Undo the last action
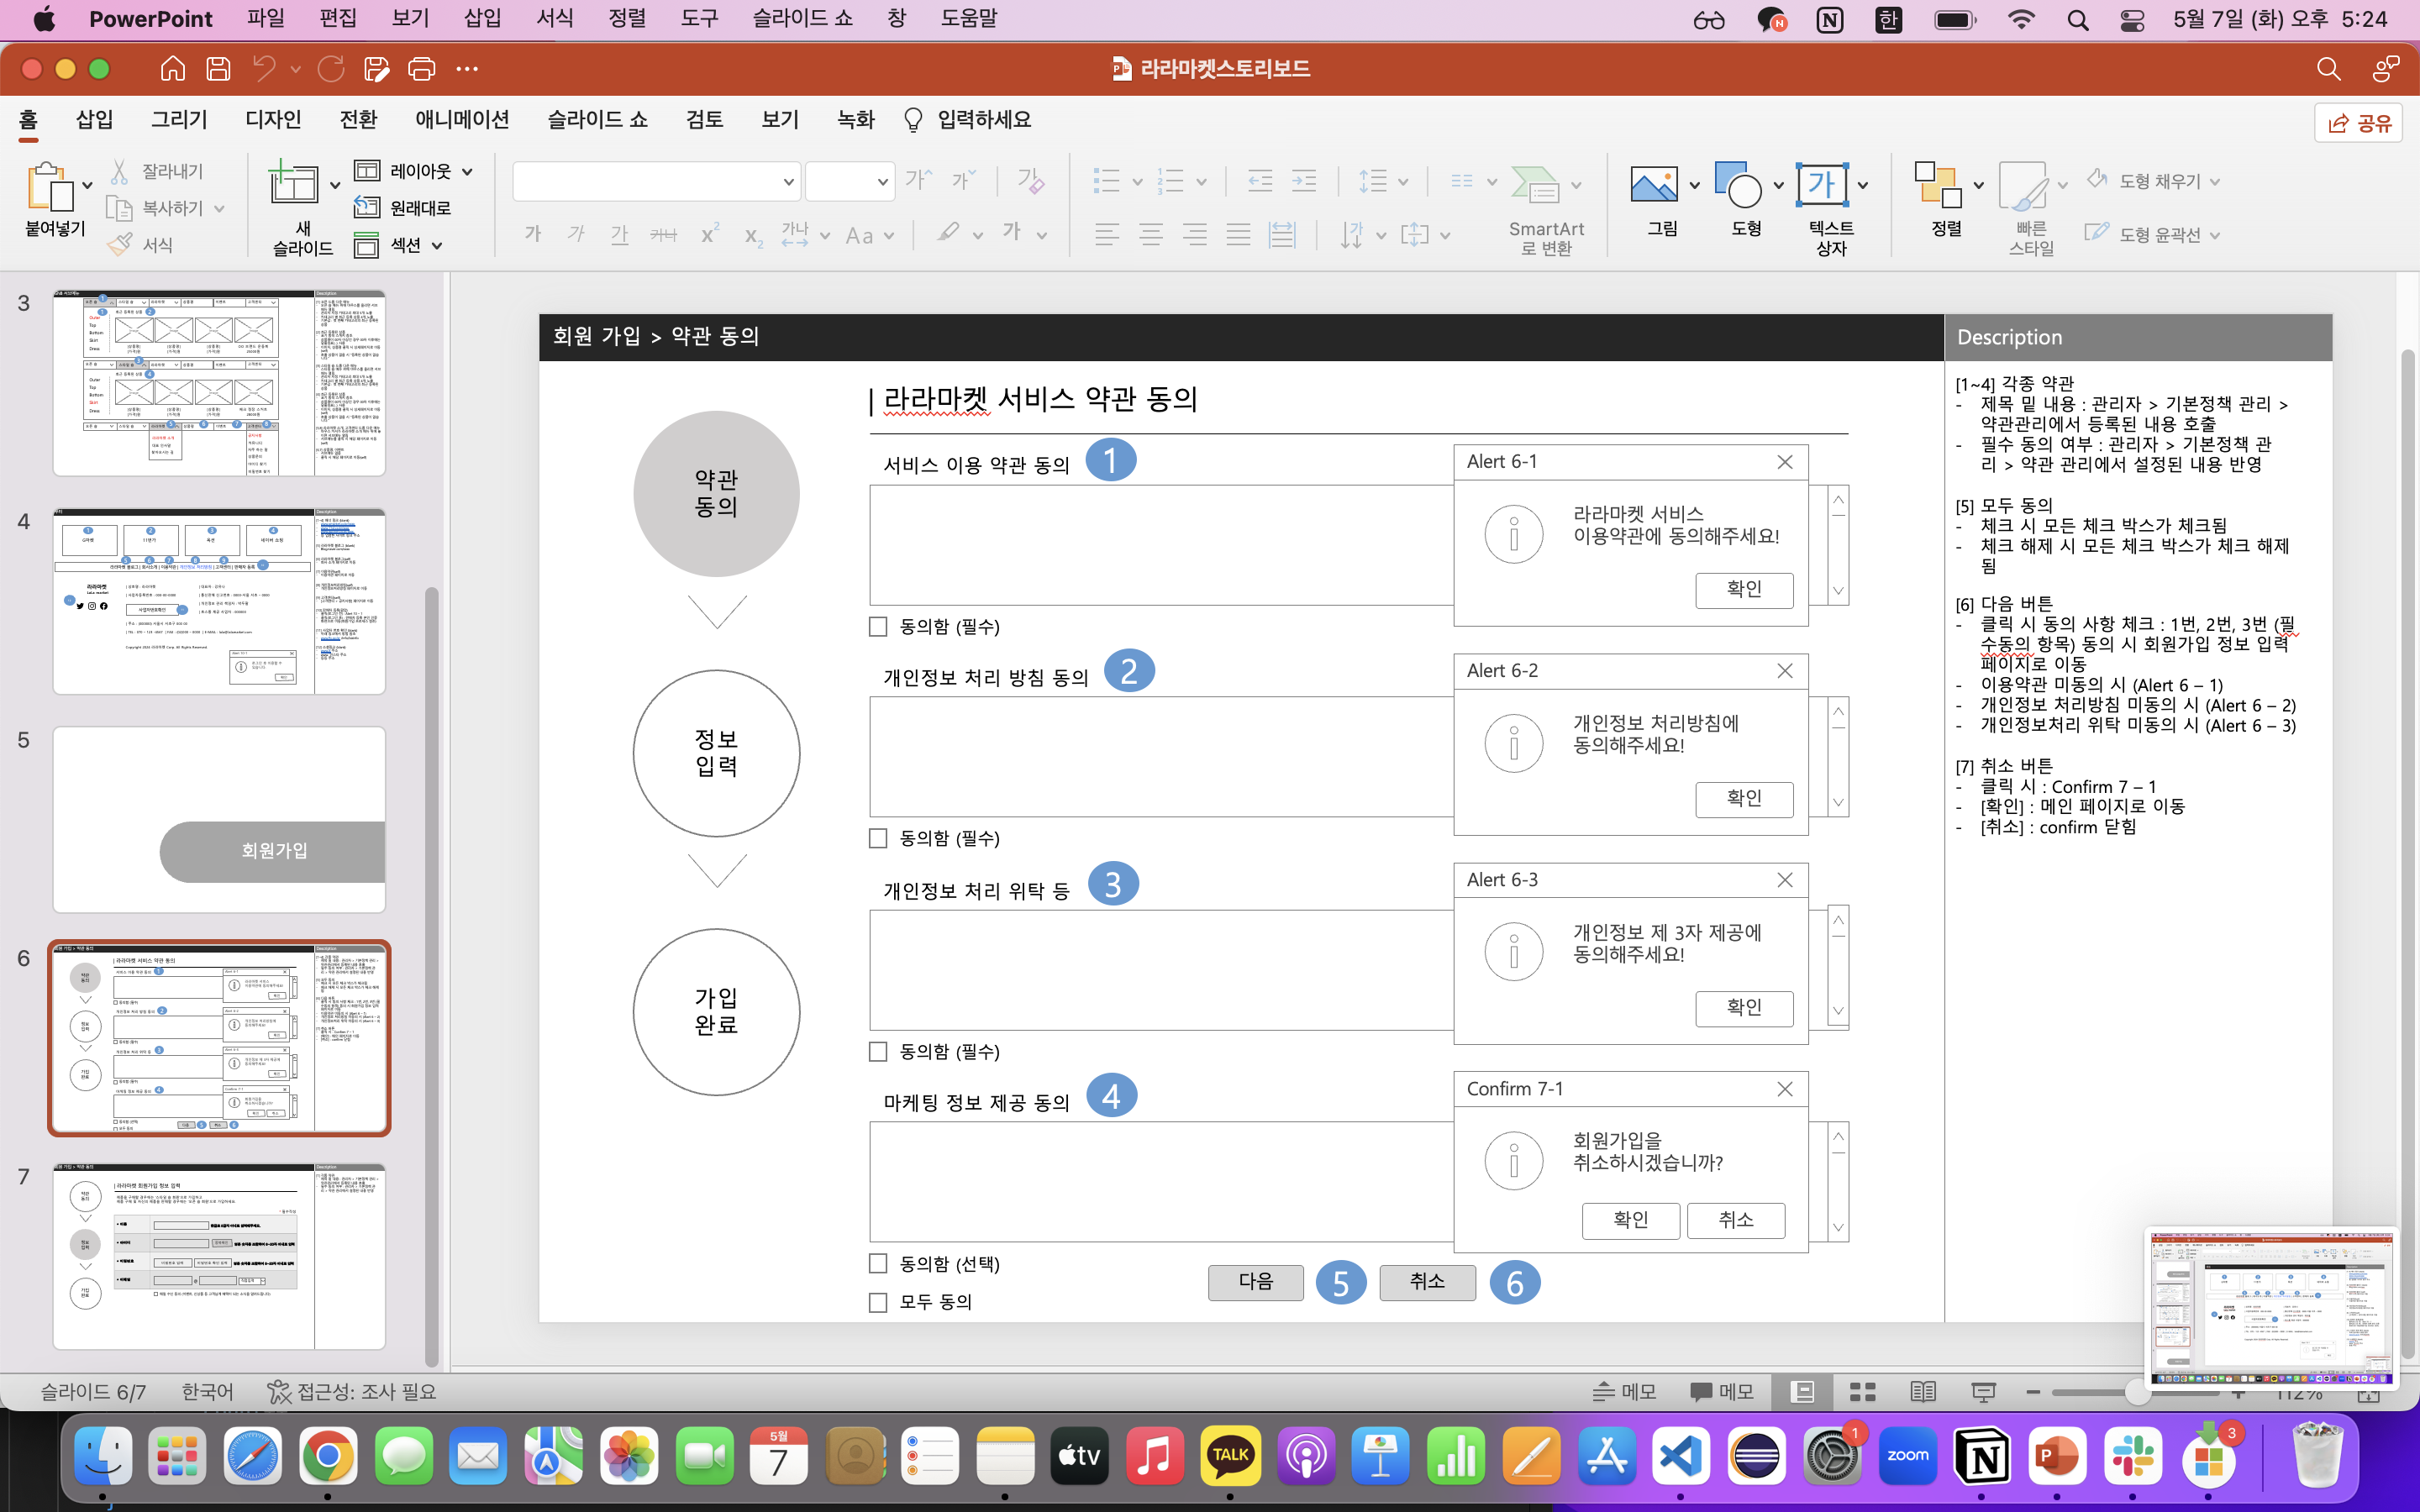The image size is (2420, 1512). pos(264,68)
